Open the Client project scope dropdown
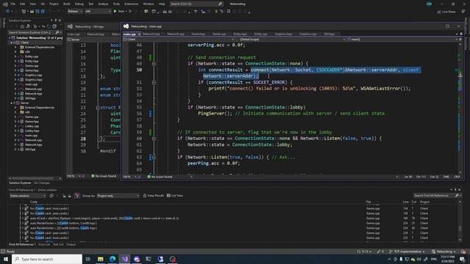Viewport: 470px width, 264px height. pyautogui.click(x=178, y=40)
